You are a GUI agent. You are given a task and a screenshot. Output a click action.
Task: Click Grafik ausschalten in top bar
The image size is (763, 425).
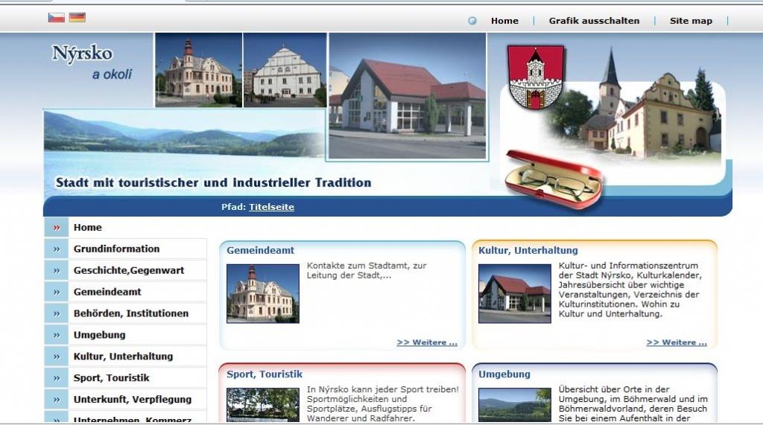pyautogui.click(x=594, y=21)
